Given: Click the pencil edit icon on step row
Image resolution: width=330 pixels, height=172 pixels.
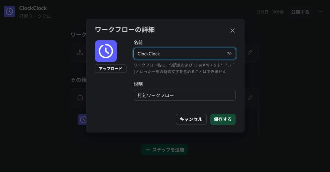Looking at the screenshot, I should [250, 98].
